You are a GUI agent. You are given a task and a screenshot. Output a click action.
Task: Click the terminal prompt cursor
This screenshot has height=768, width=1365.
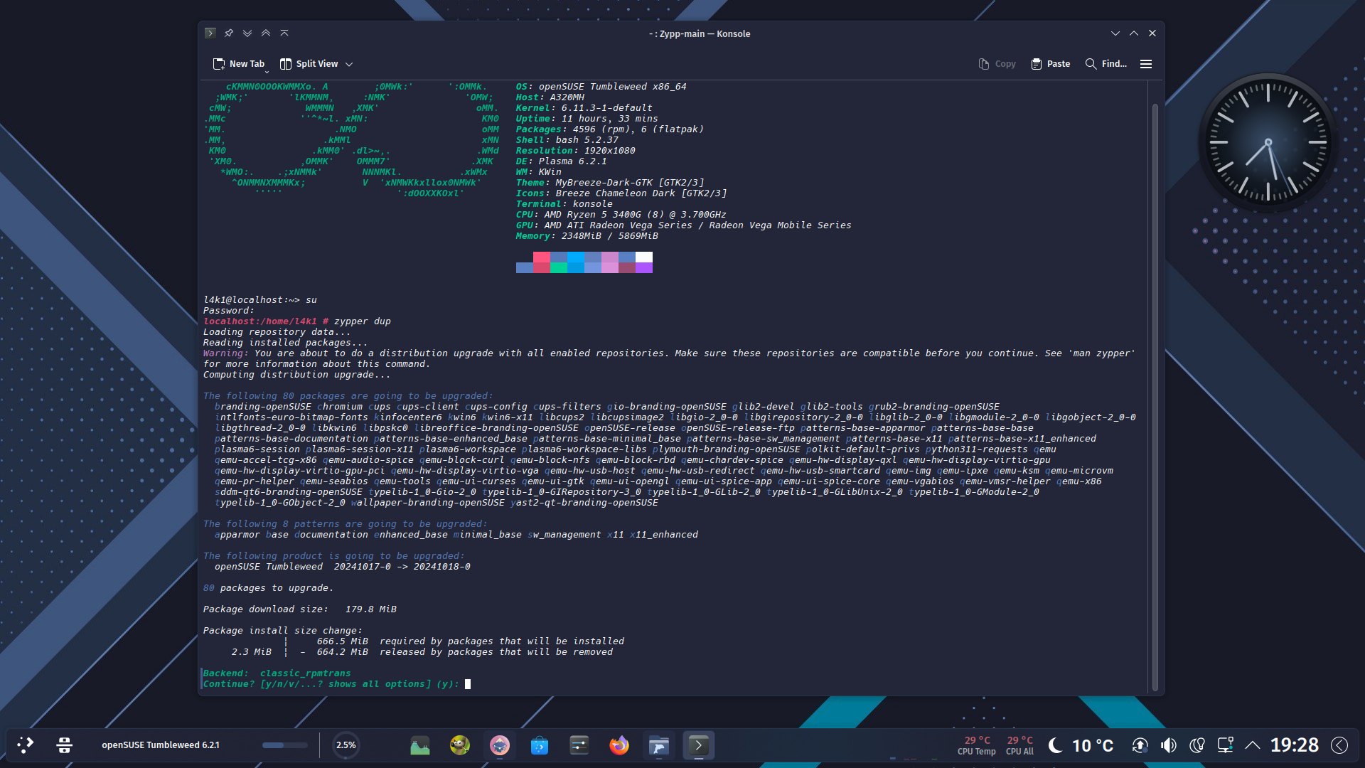click(x=468, y=684)
